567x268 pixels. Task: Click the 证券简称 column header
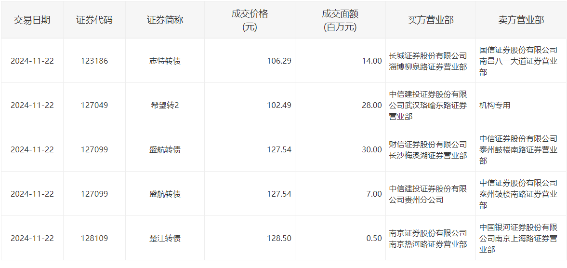[x=165, y=20]
